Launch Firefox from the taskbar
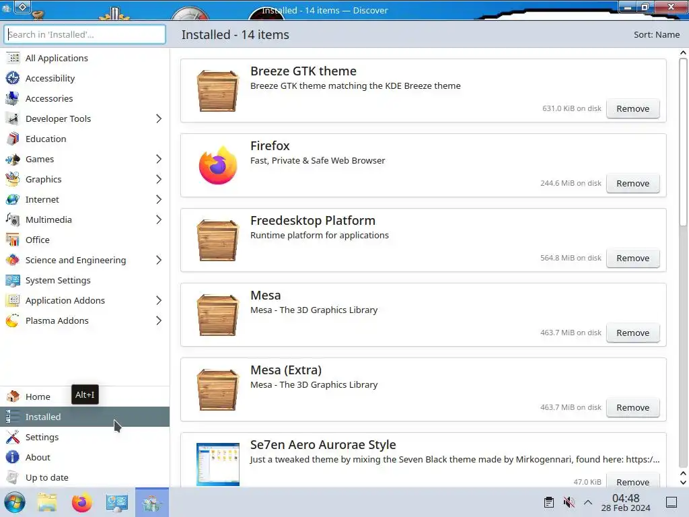Image resolution: width=689 pixels, height=517 pixels. pyautogui.click(x=81, y=502)
